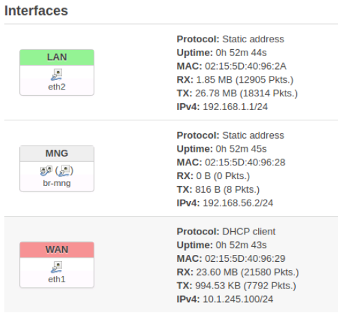Click the port icon inside MNG parentheses
Viewport: 338px width, 324px height.
coord(64,171)
